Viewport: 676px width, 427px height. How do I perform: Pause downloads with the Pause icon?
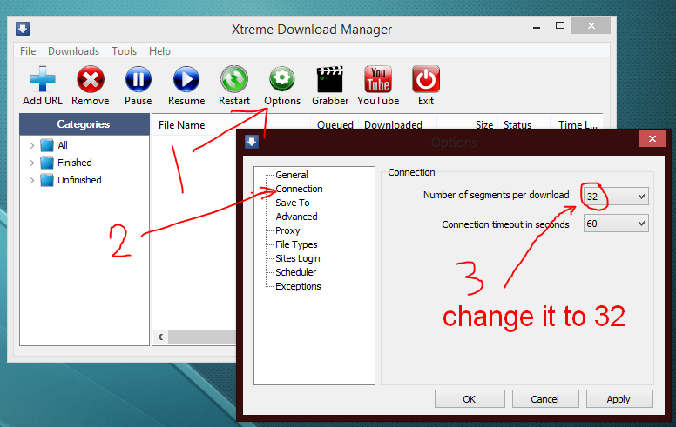pos(138,79)
